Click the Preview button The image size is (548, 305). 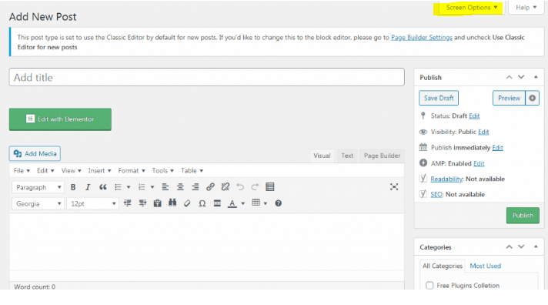509,98
